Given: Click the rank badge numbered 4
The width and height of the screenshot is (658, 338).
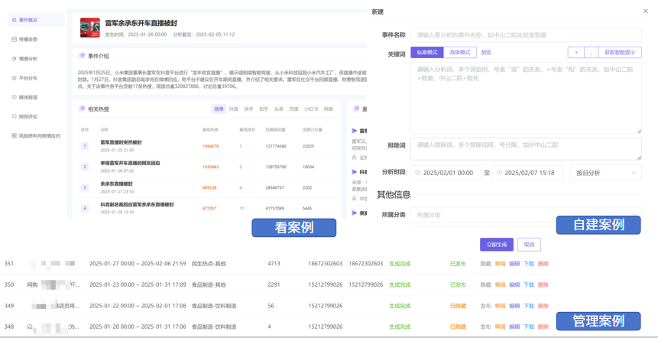Looking at the screenshot, I should (x=85, y=208).
